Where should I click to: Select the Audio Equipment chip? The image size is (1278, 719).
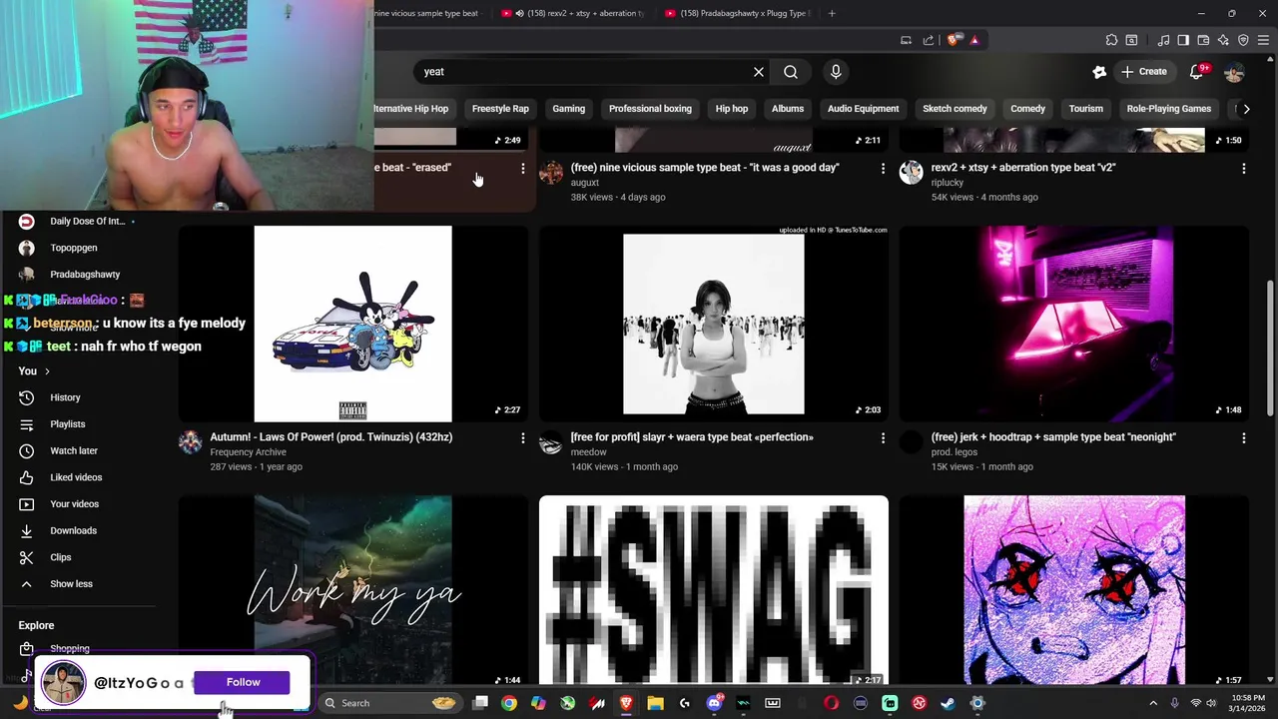click(863, 109)
